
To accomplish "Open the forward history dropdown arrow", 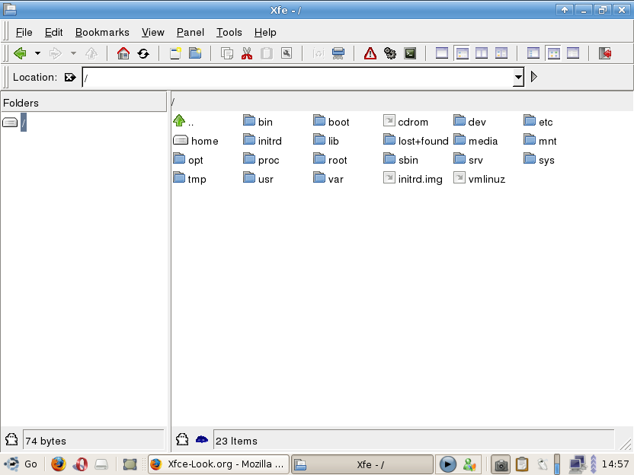I will tap(73, 53).
